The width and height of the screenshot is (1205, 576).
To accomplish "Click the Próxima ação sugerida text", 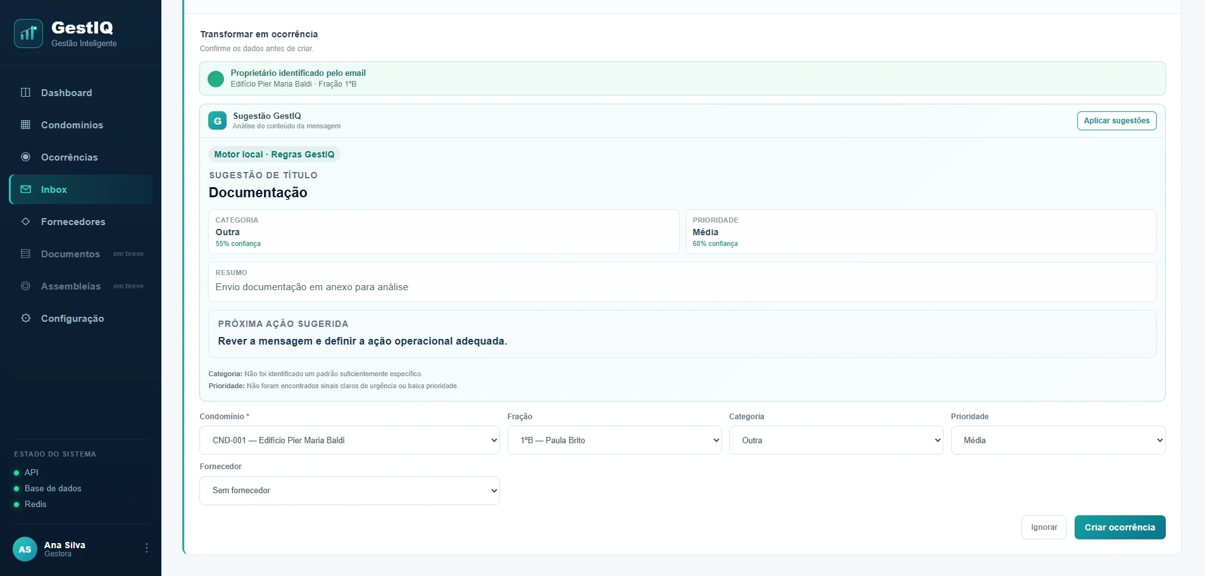I will coord(363,341).
